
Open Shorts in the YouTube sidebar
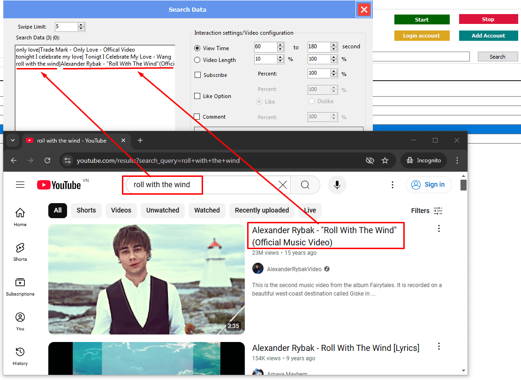click(20, 251)
